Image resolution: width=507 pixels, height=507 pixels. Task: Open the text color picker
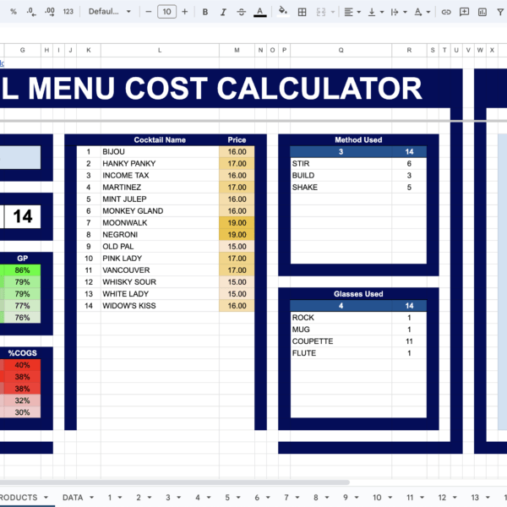pyautogui.click(x=259, y=12)
